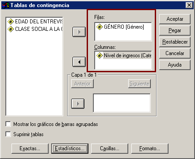The height and width of the screenshot is (159, 195).
Task: Select the EDAD DEL ENTREVIS variable icon
Action: click(11, 22)
